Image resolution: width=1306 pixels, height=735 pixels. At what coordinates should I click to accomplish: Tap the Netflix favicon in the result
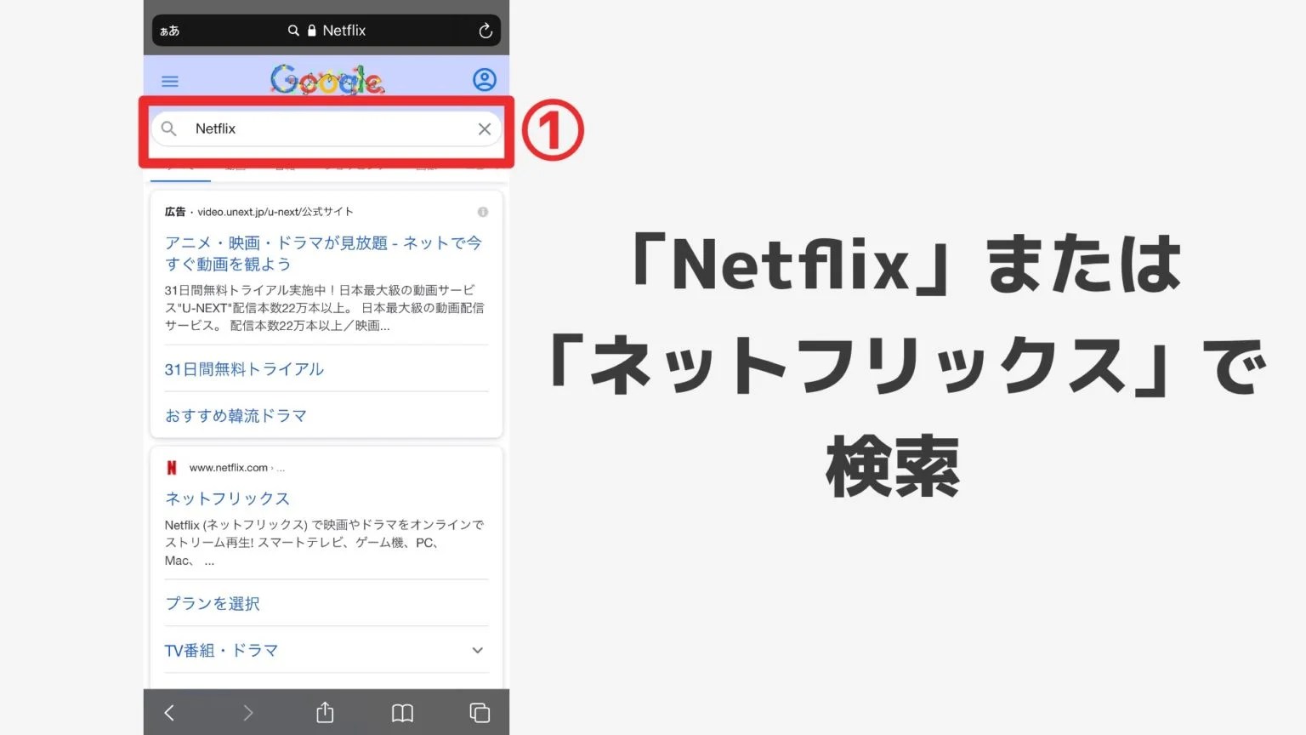point(172,468)
